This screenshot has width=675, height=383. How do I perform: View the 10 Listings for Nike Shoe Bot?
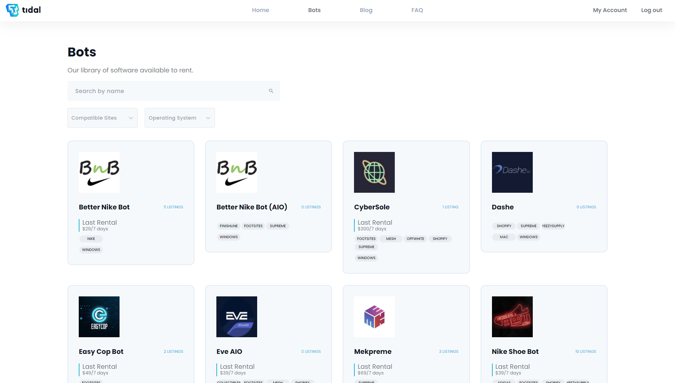(x=585, y=351)
